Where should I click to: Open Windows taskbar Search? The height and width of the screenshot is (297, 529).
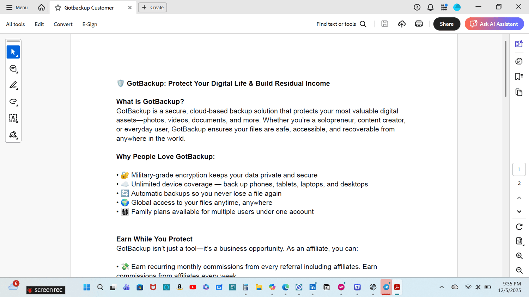100,287
